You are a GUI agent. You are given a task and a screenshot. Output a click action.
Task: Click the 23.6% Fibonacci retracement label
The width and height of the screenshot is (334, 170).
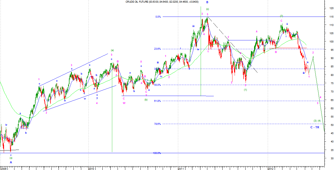click(x=157, y=49)
